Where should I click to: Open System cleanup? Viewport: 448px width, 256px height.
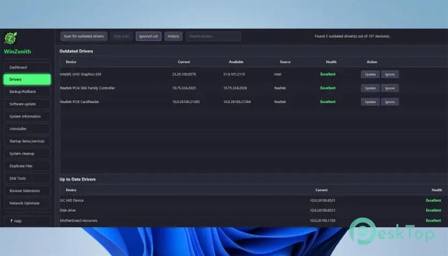point(27,154)
